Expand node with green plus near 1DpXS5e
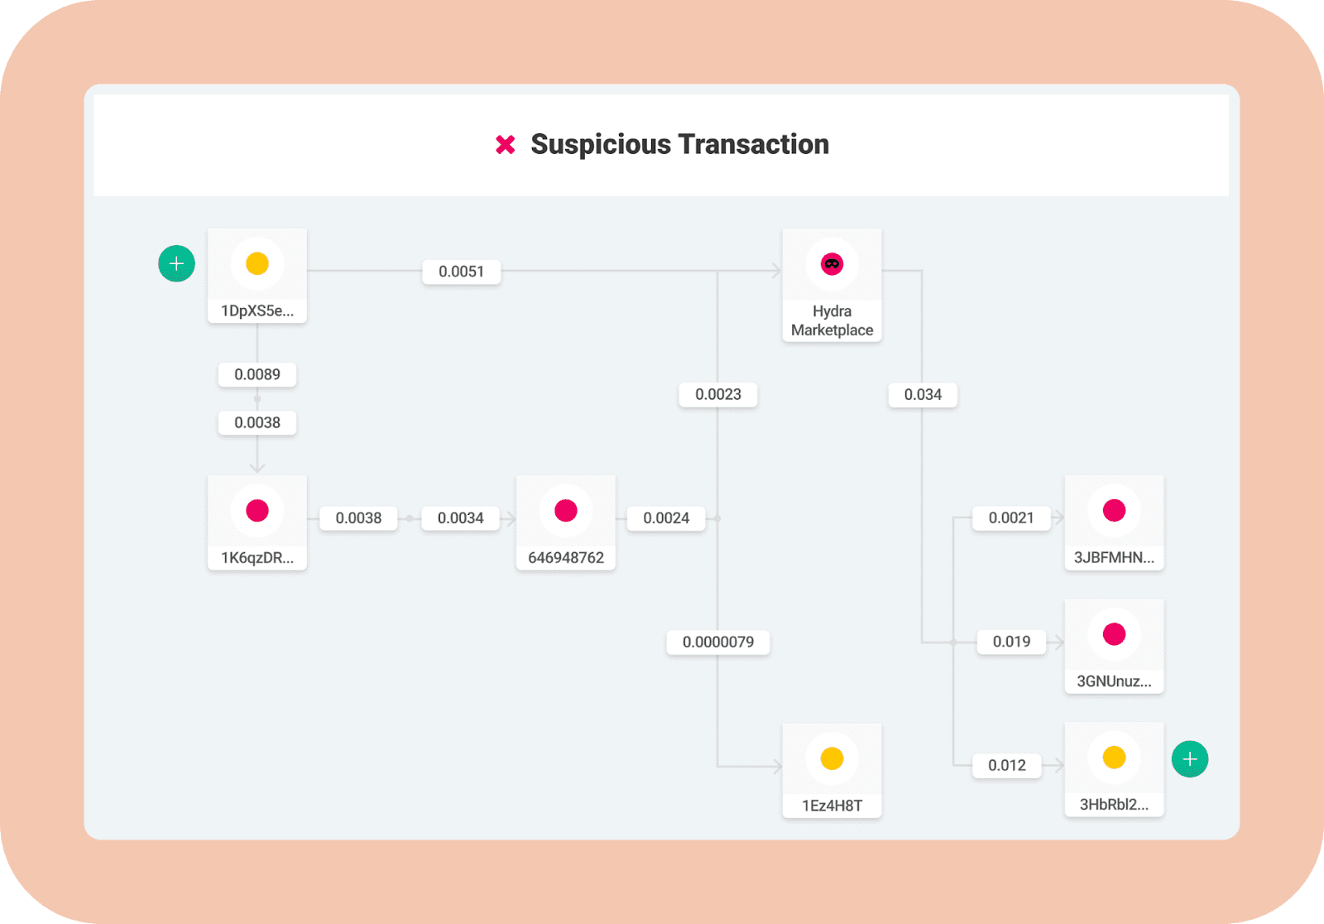The image size is (1324, 924). pos(176,264)
